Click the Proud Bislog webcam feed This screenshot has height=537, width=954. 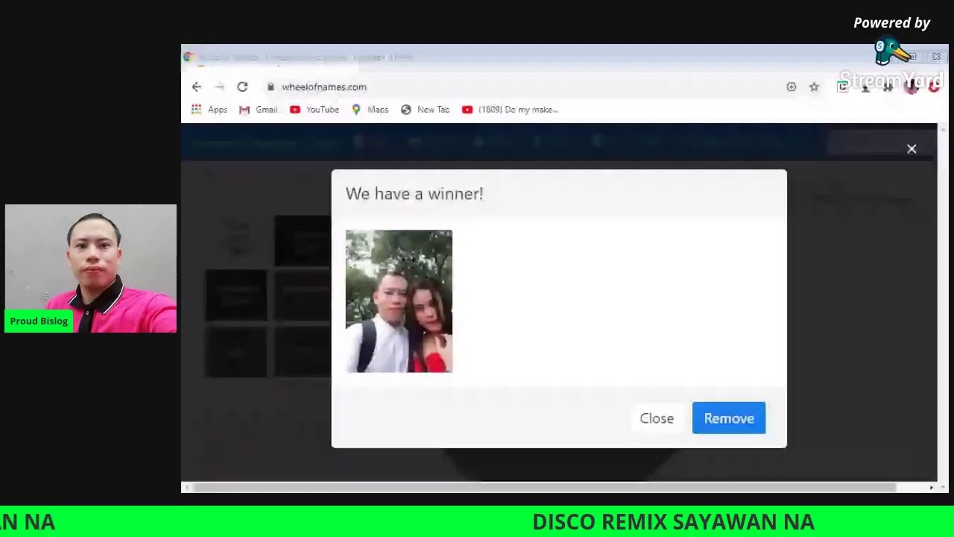pyautogui.click(x=91, y=268)
